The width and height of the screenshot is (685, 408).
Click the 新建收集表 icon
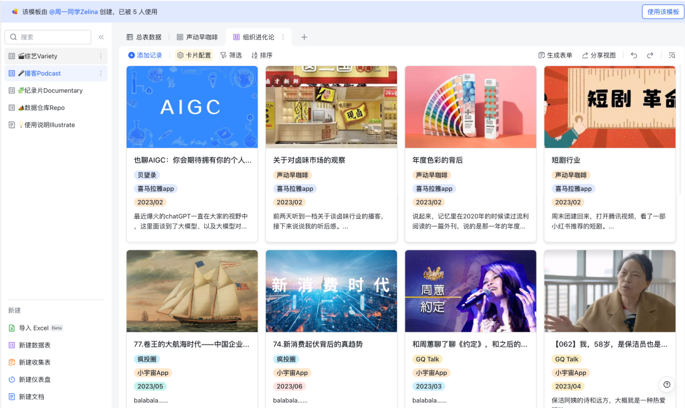12,362
